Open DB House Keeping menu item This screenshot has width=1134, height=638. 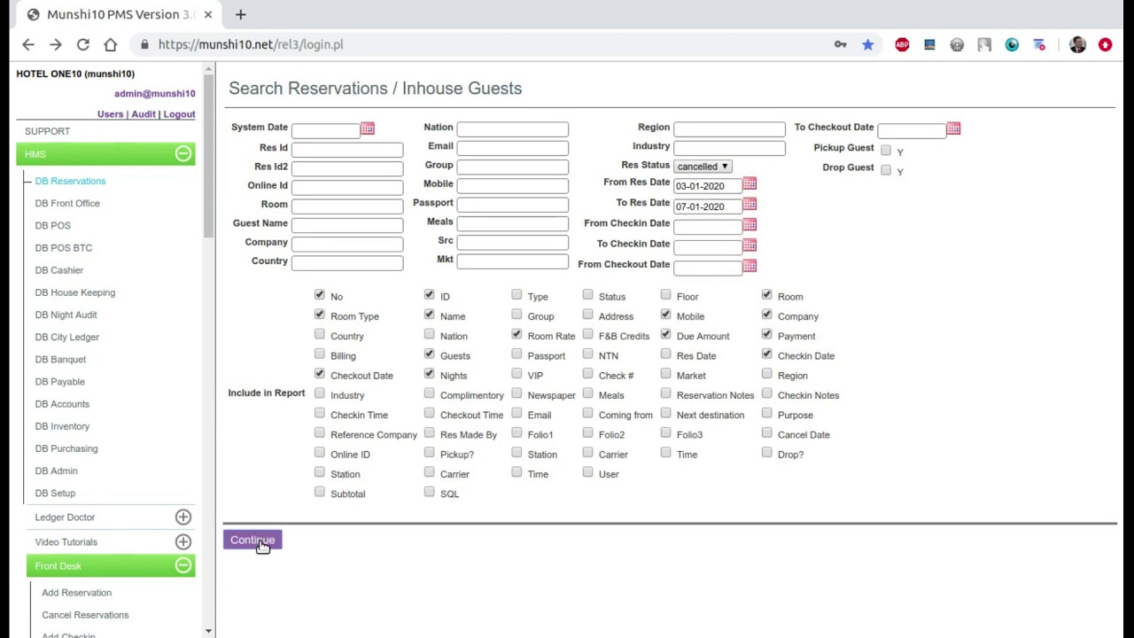pyautogui.click(x=74, y=292)
